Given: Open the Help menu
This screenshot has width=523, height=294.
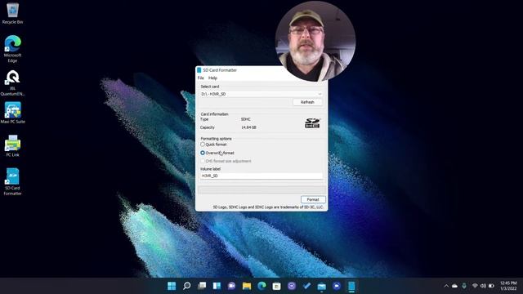Looking at the screenshot, I should 212,78.
